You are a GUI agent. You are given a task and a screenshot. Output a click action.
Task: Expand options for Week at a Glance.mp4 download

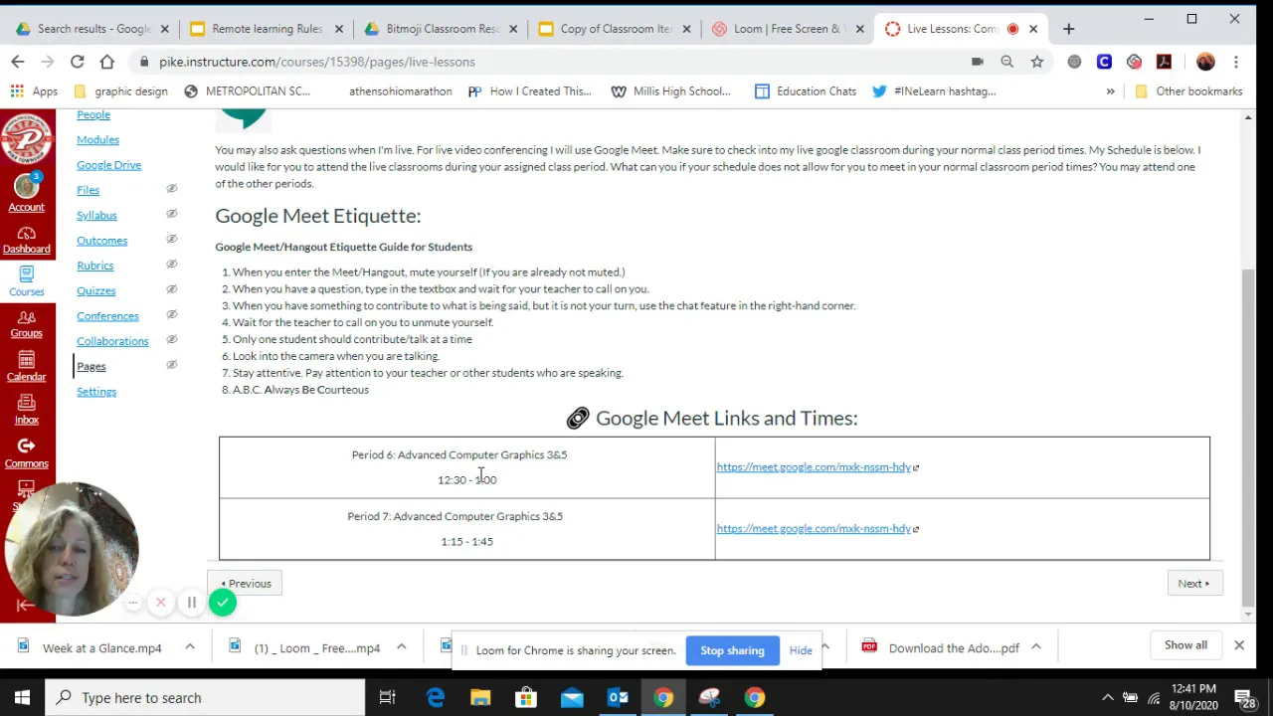(189, 647)
